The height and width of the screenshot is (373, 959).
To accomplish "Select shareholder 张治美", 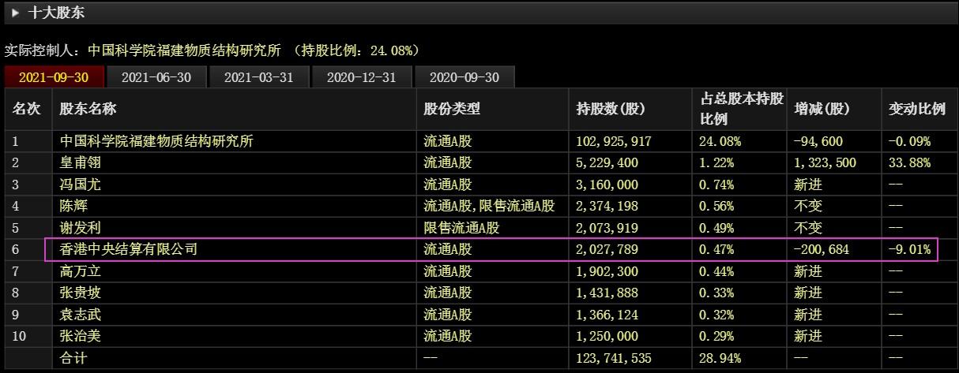I will coord(81,336).
